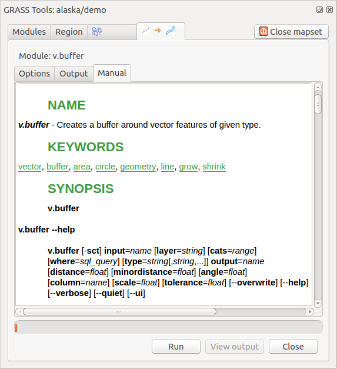Click the 'v.buffer --help' text
337x369 pixels.
pyautogui.click(x=46, y=230)
